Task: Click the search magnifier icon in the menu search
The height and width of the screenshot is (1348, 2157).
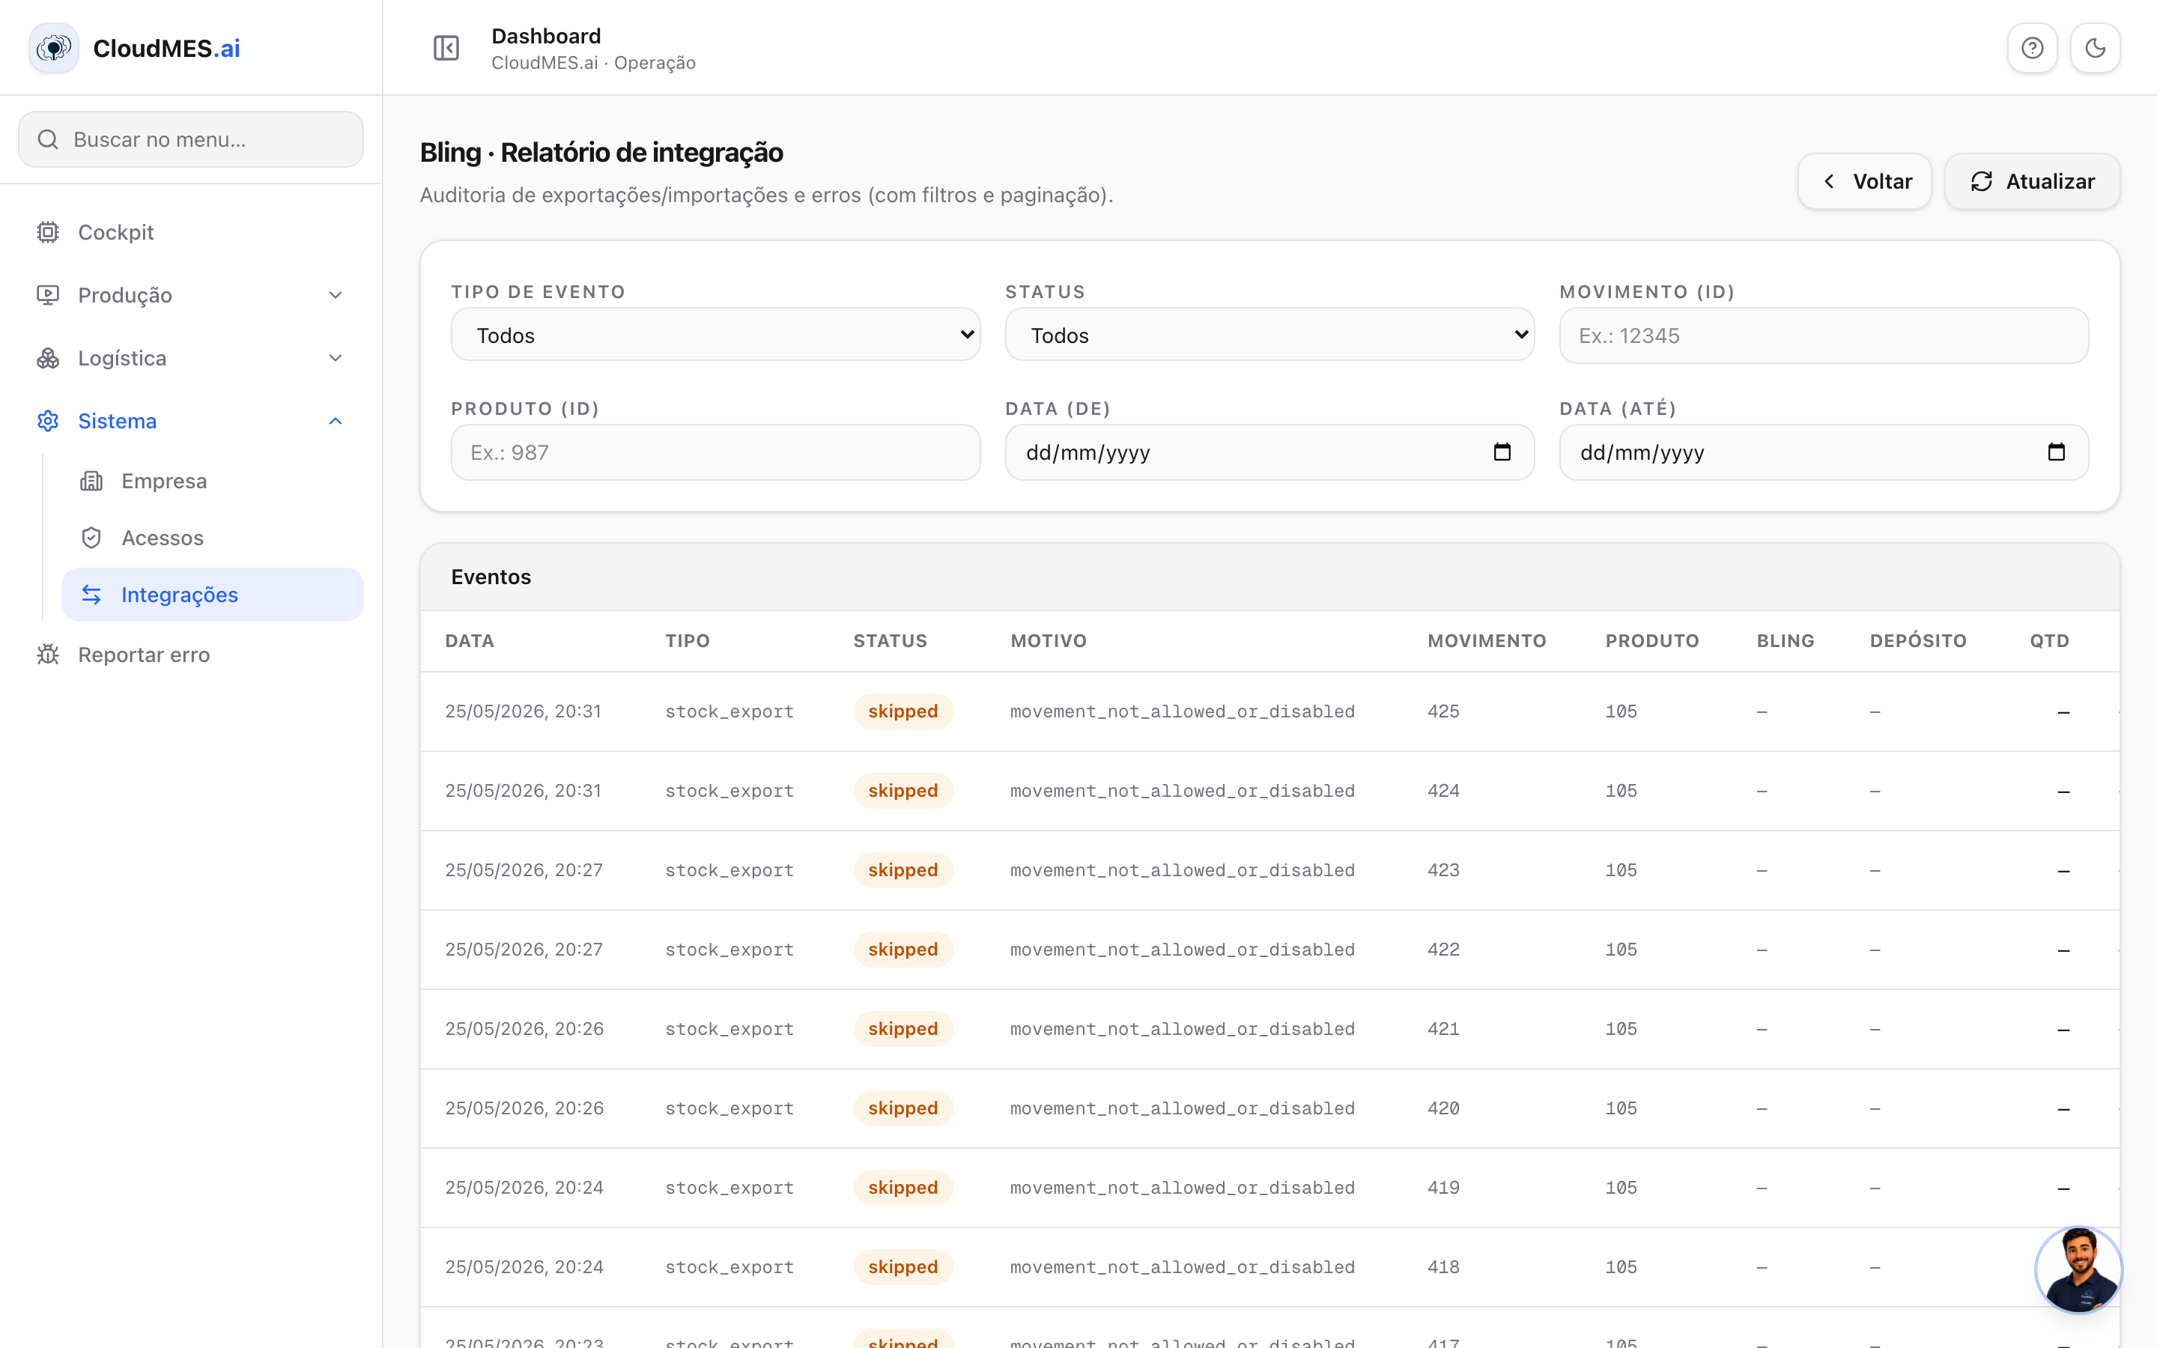Action: 48,139
